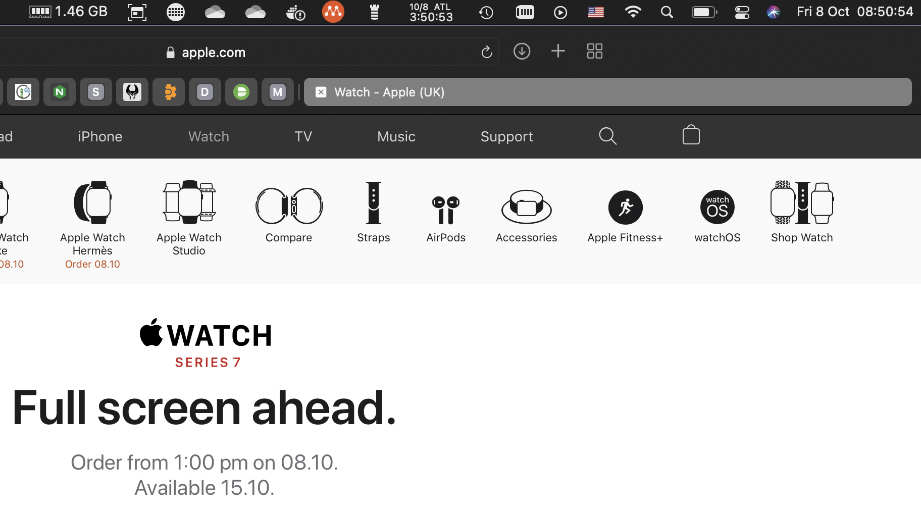Switch to pinned tab with M icon
The image size is (921, 513).
coord(278,92)
